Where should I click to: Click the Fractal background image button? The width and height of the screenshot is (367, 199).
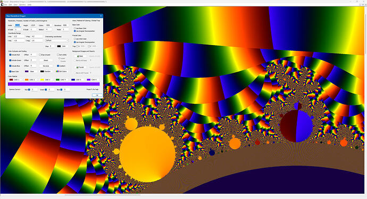80,67
